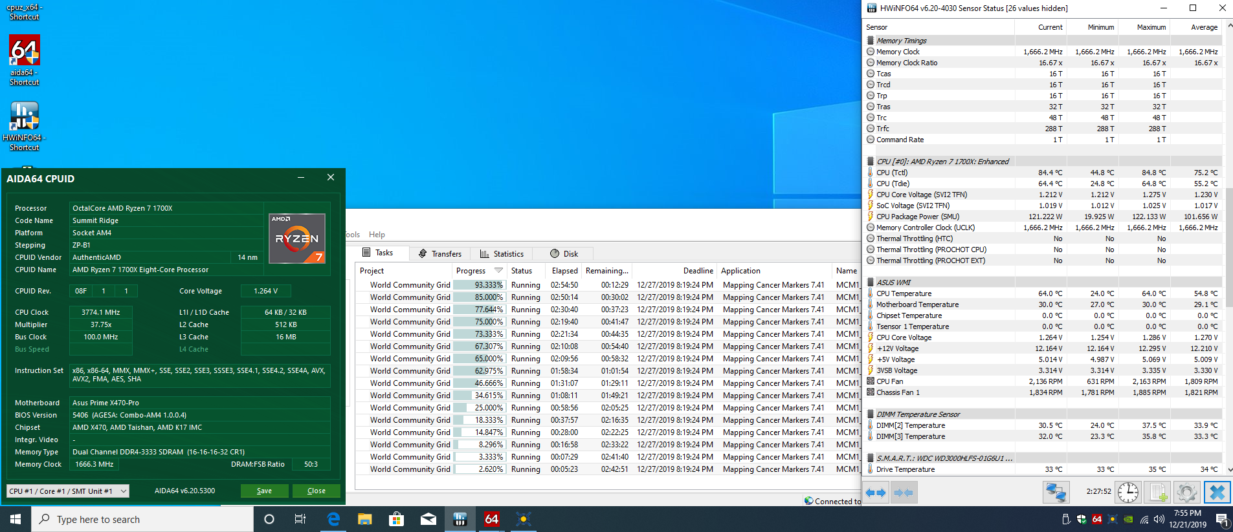The height and width of the screenshot is (532, 1233).
Task: Open the HWiNFO64 desktop shortcut icon
Action: click(x=24, y=116)
